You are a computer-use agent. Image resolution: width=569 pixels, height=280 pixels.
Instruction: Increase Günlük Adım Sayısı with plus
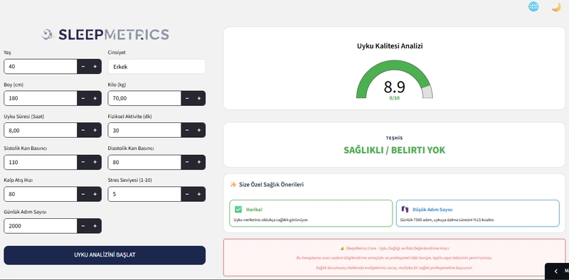95,226
